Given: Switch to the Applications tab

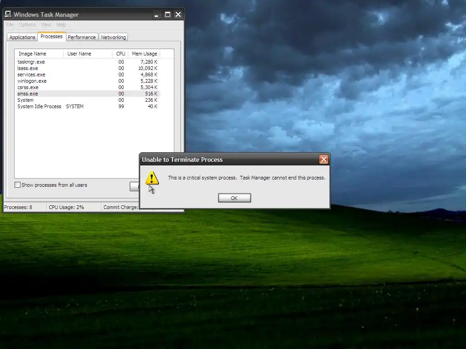Looking at the screenshot, I should pos(22,37).
